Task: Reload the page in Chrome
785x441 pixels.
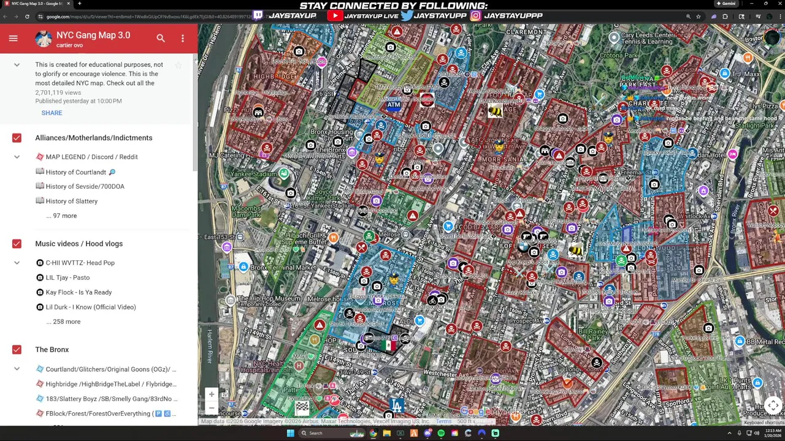Action: tap(27, 17)
